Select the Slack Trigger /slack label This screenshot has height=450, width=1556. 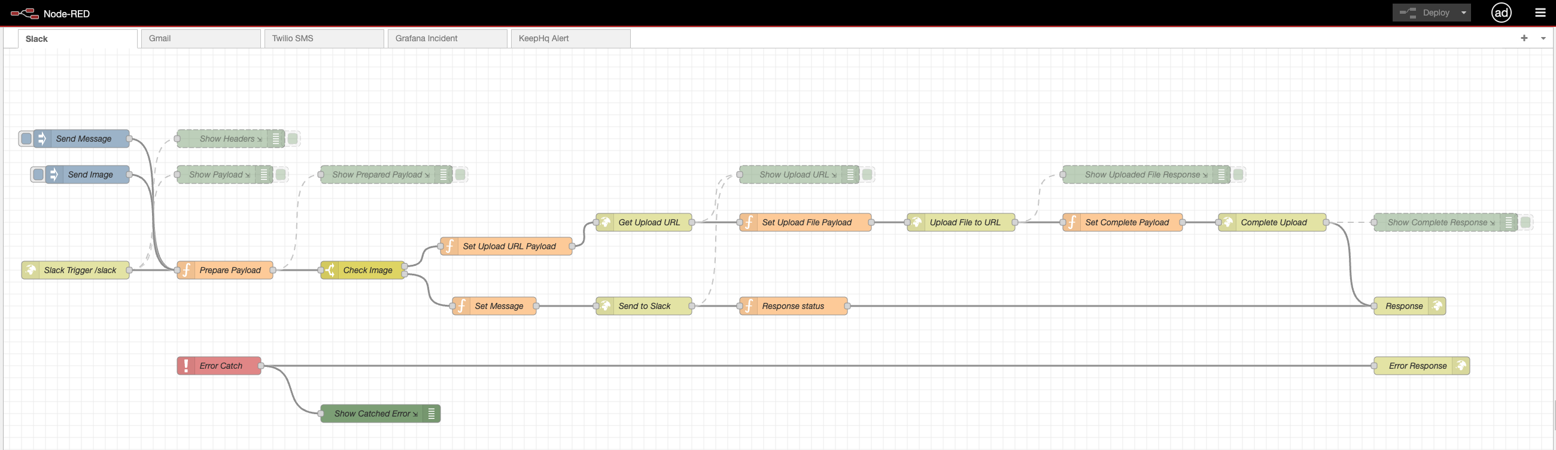pyautogui.click(x=80, y=270)
